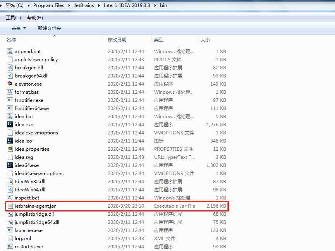The image size is (335, 251).
Task: Click 系统 (C:) in the address path
Action: click(14, 5)
